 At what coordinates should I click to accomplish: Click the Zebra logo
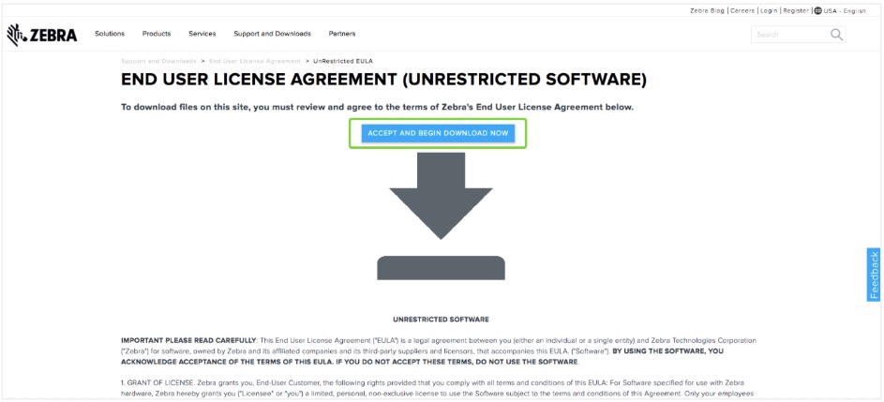click(42, 35)
